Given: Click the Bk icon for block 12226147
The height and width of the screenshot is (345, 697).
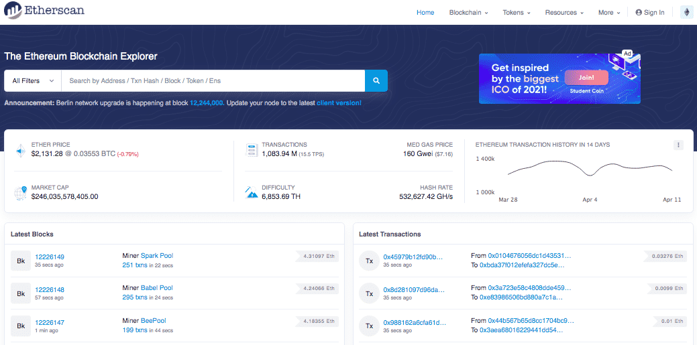Looking at the screenshot, I should pyautogui.click(x=21, y=326).
